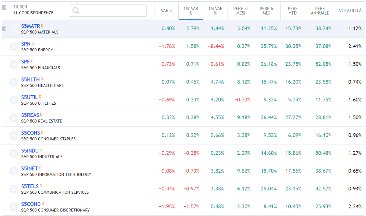Viewport: 366px width, 216px height.
Task: Sort by the 1M VAR % column header
Action: pyautogui.click(x=215, y=11)
